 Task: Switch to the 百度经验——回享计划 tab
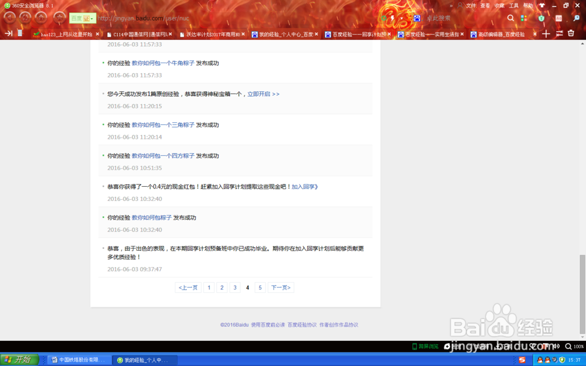[x=358, y=34]
